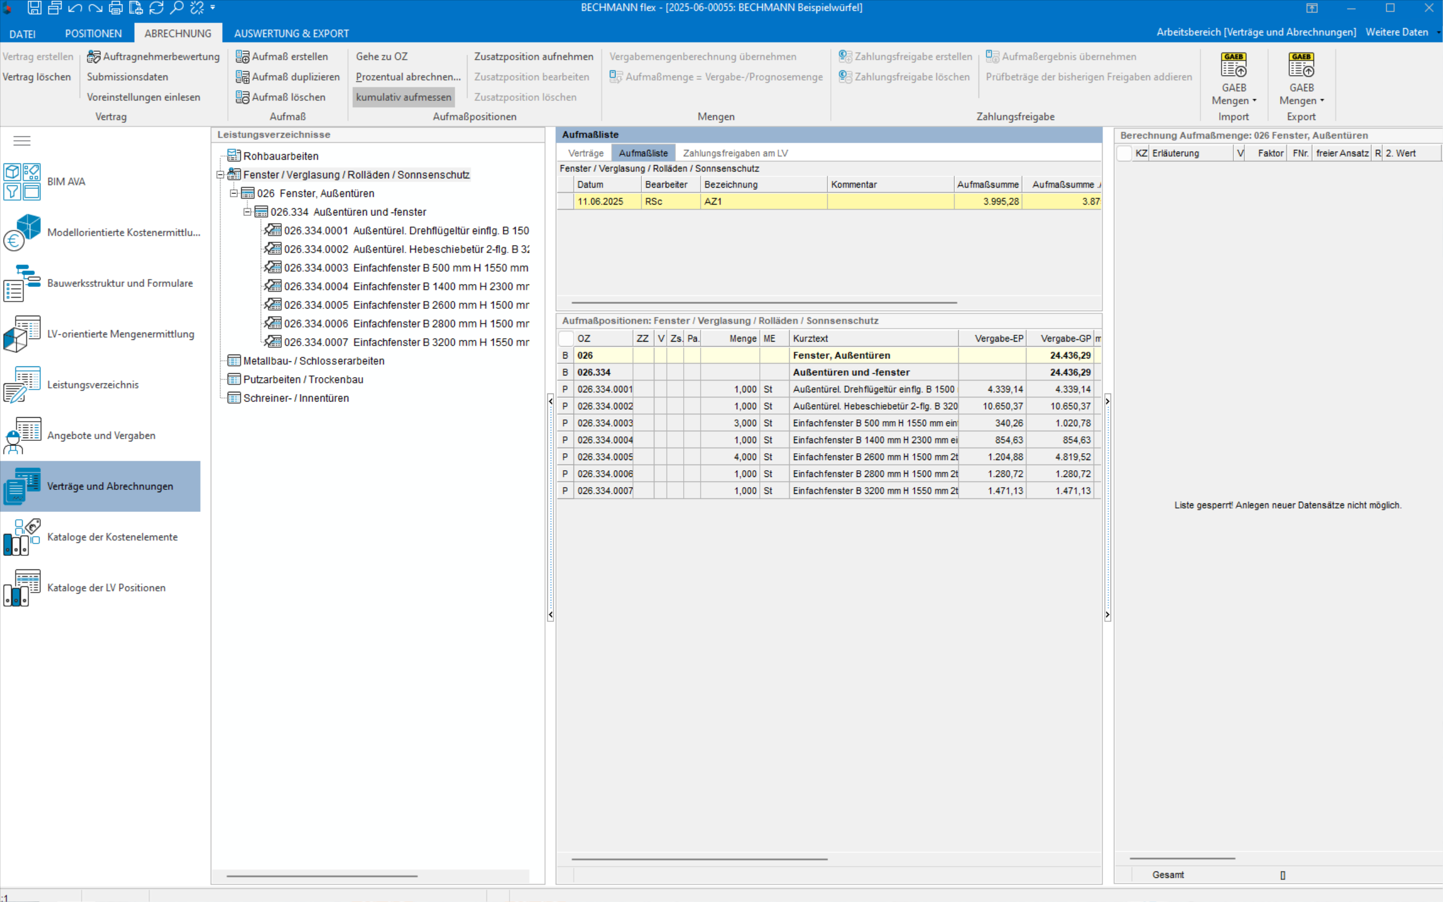Click the Auftragnehmerbewertung icon
1443x902 pixels.
[x=94, y=57]
